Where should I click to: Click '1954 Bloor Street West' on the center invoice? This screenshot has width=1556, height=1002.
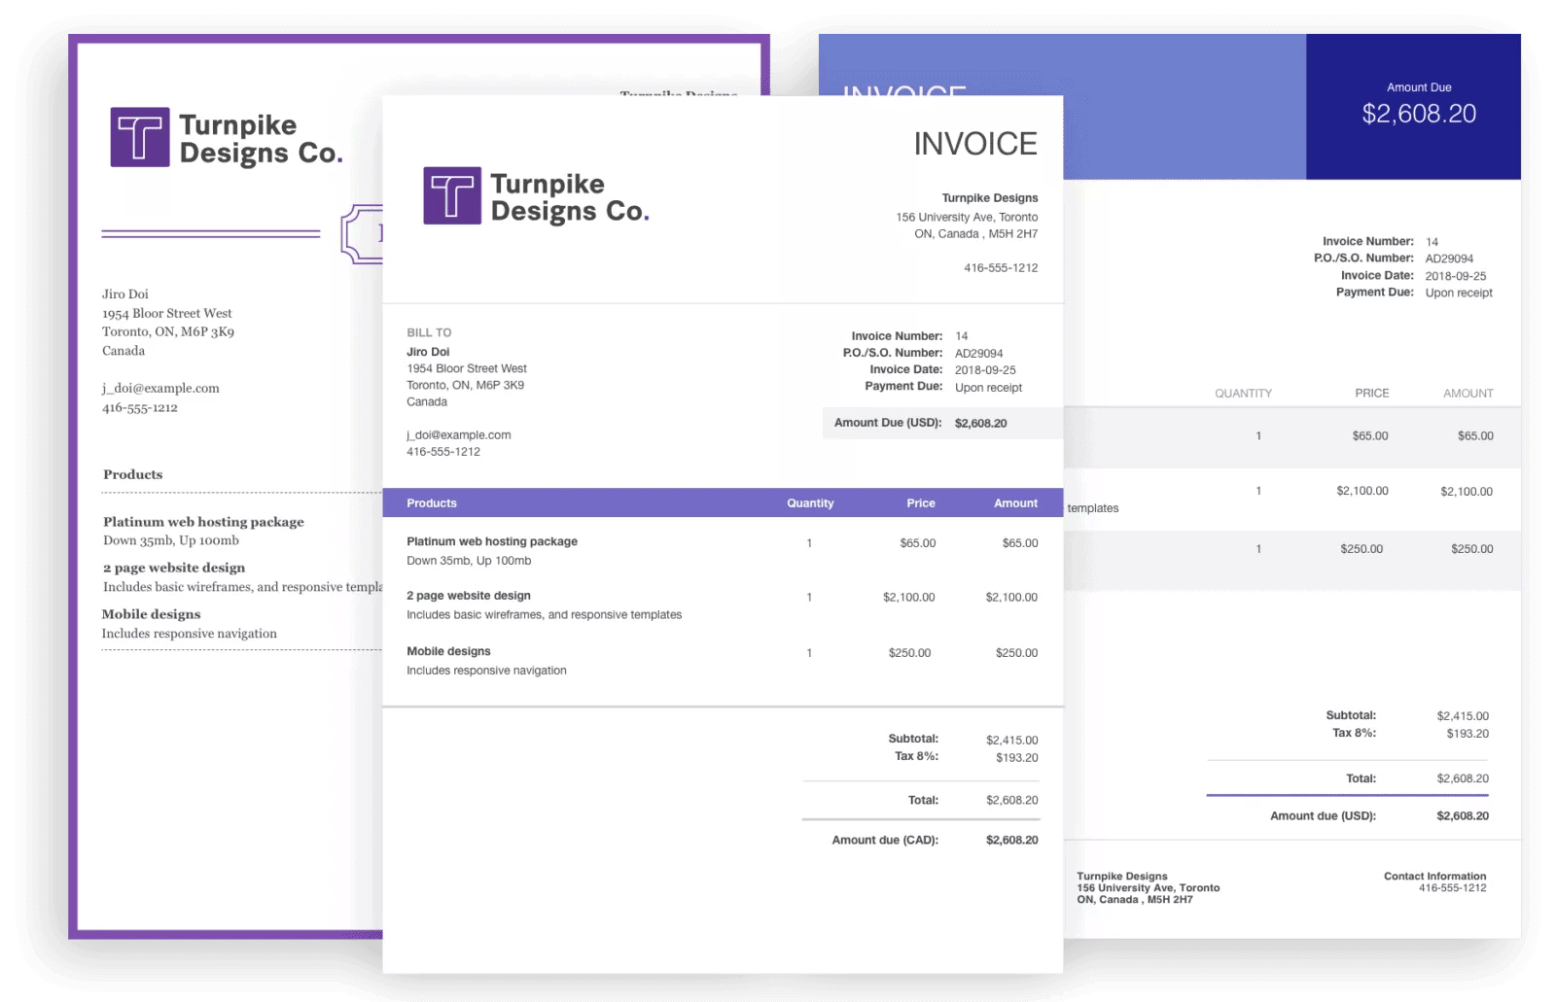(x=467, y=368)
